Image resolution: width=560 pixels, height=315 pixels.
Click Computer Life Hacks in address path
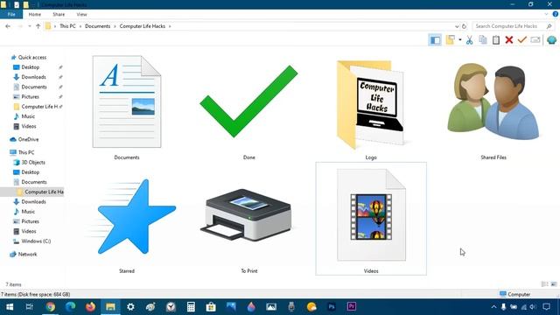click(x=142, y=26)
